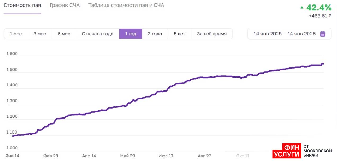Click the 42.4% growth value
The image size is (337, 164).
pyautogui.click(x=319, y=7)
